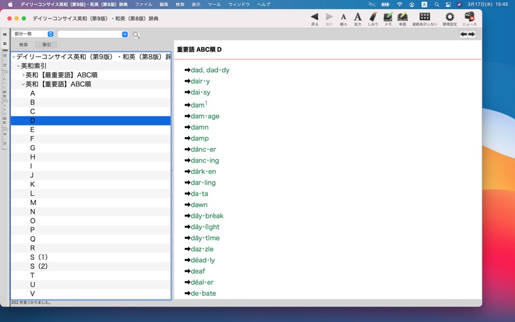Open the deaf entry link

(198, 271)
